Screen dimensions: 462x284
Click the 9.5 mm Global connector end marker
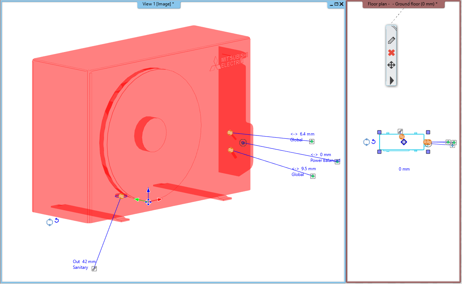(x=313, y=176)
